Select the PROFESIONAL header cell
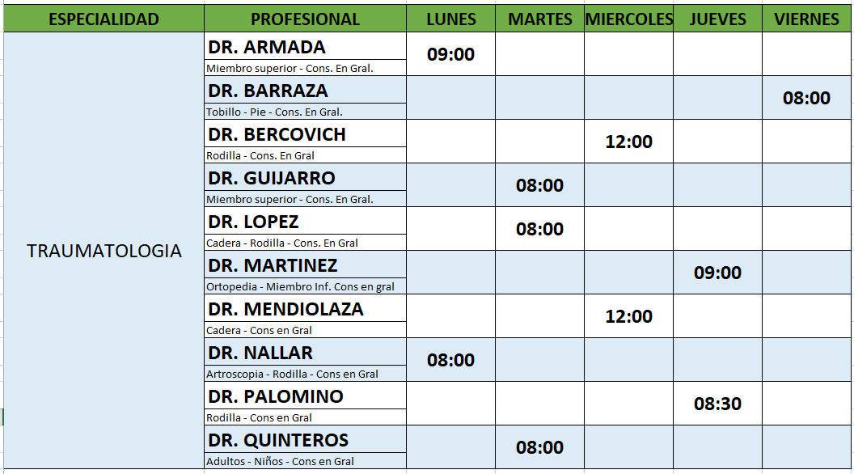This screenshot has height=474, width=854. click(305, 19)
